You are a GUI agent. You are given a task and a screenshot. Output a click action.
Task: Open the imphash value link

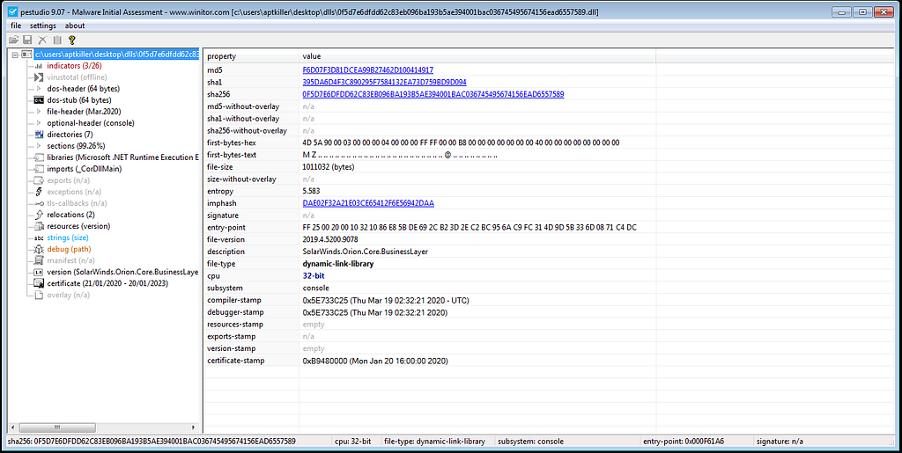point(368,203)
